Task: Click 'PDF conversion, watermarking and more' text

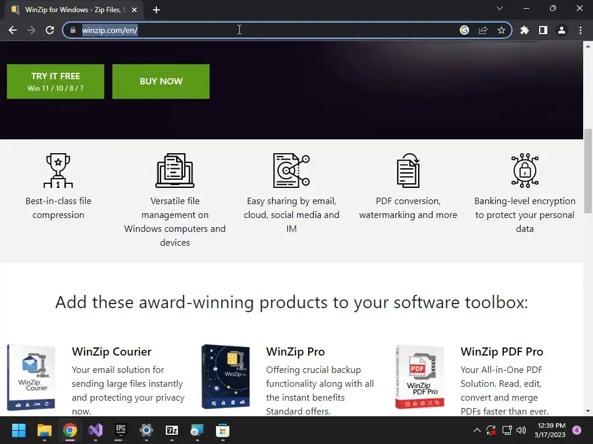Action: coord(408,208)
